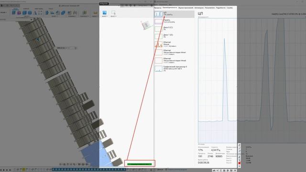The height and width of the screenshot is (172, 306).
Task: Switch to the Подробности tab
Action: tap(220, 8)
